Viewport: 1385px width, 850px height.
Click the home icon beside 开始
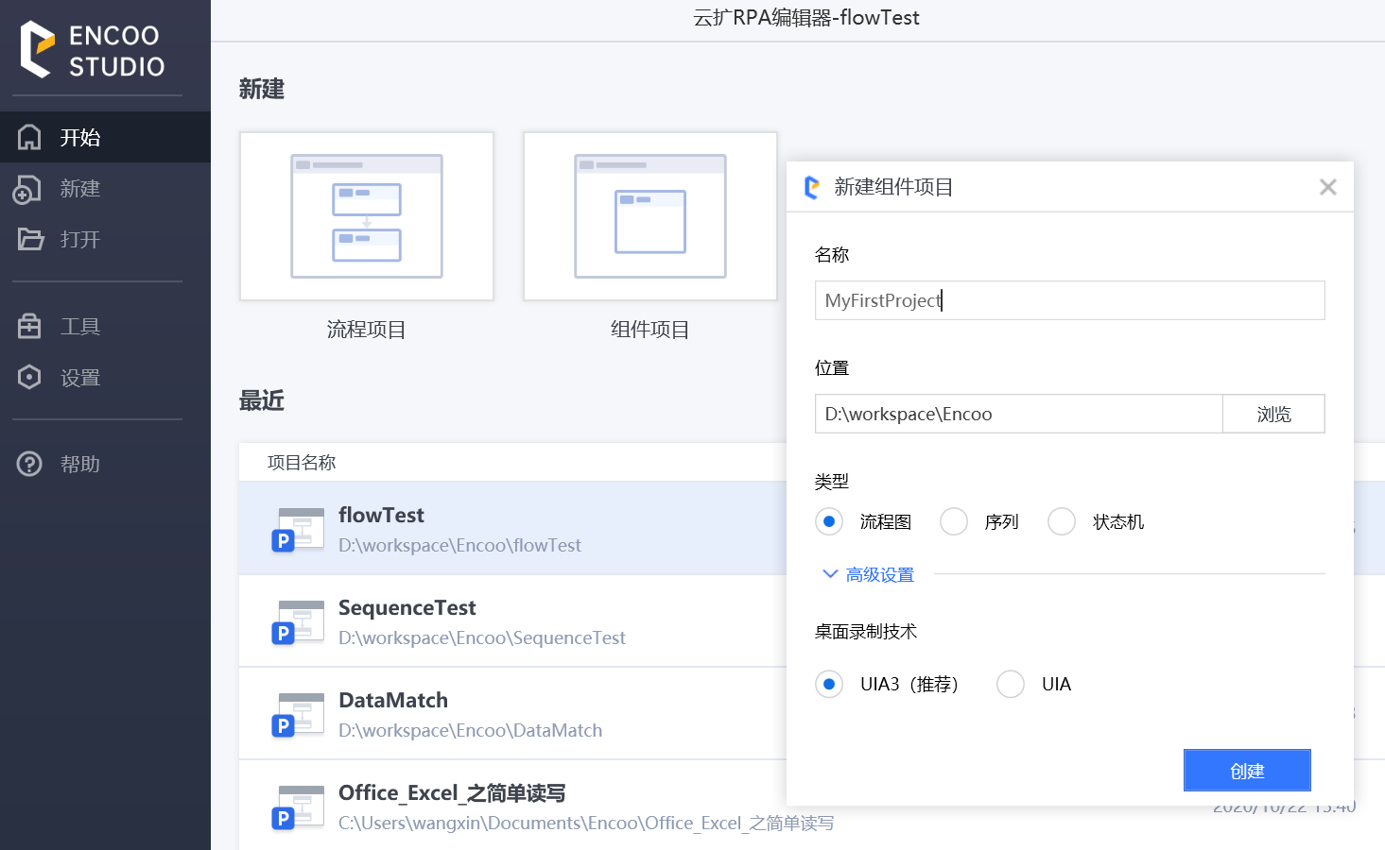point(29,137)
